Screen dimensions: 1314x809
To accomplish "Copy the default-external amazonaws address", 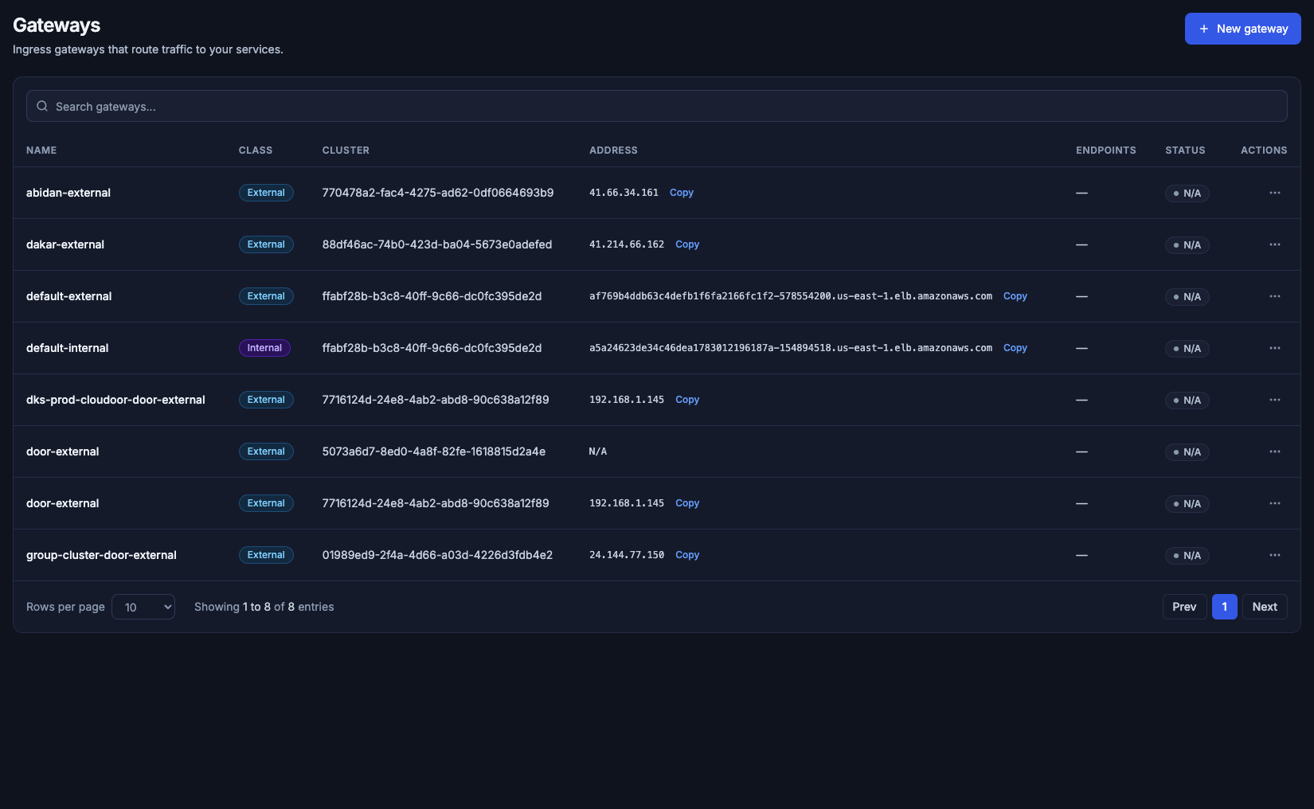I will pos(1015,296).
